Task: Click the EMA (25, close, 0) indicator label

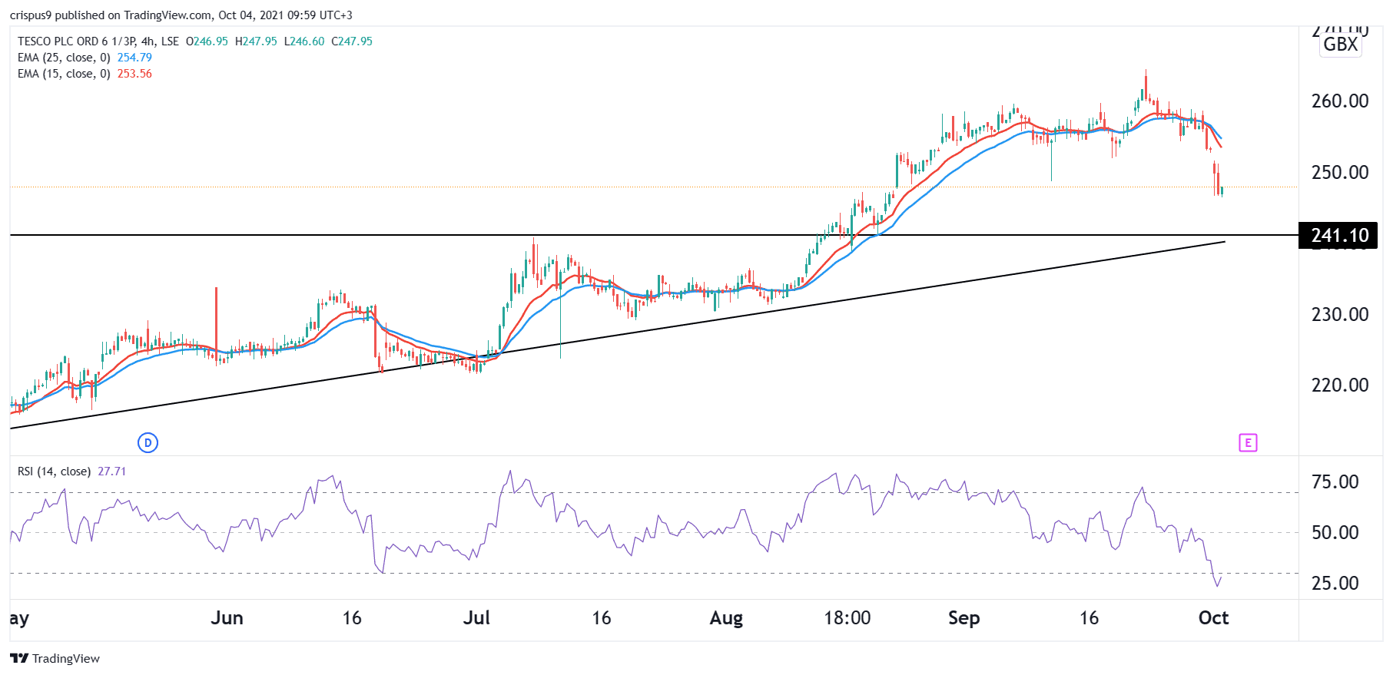Action: tap(64, 58)
